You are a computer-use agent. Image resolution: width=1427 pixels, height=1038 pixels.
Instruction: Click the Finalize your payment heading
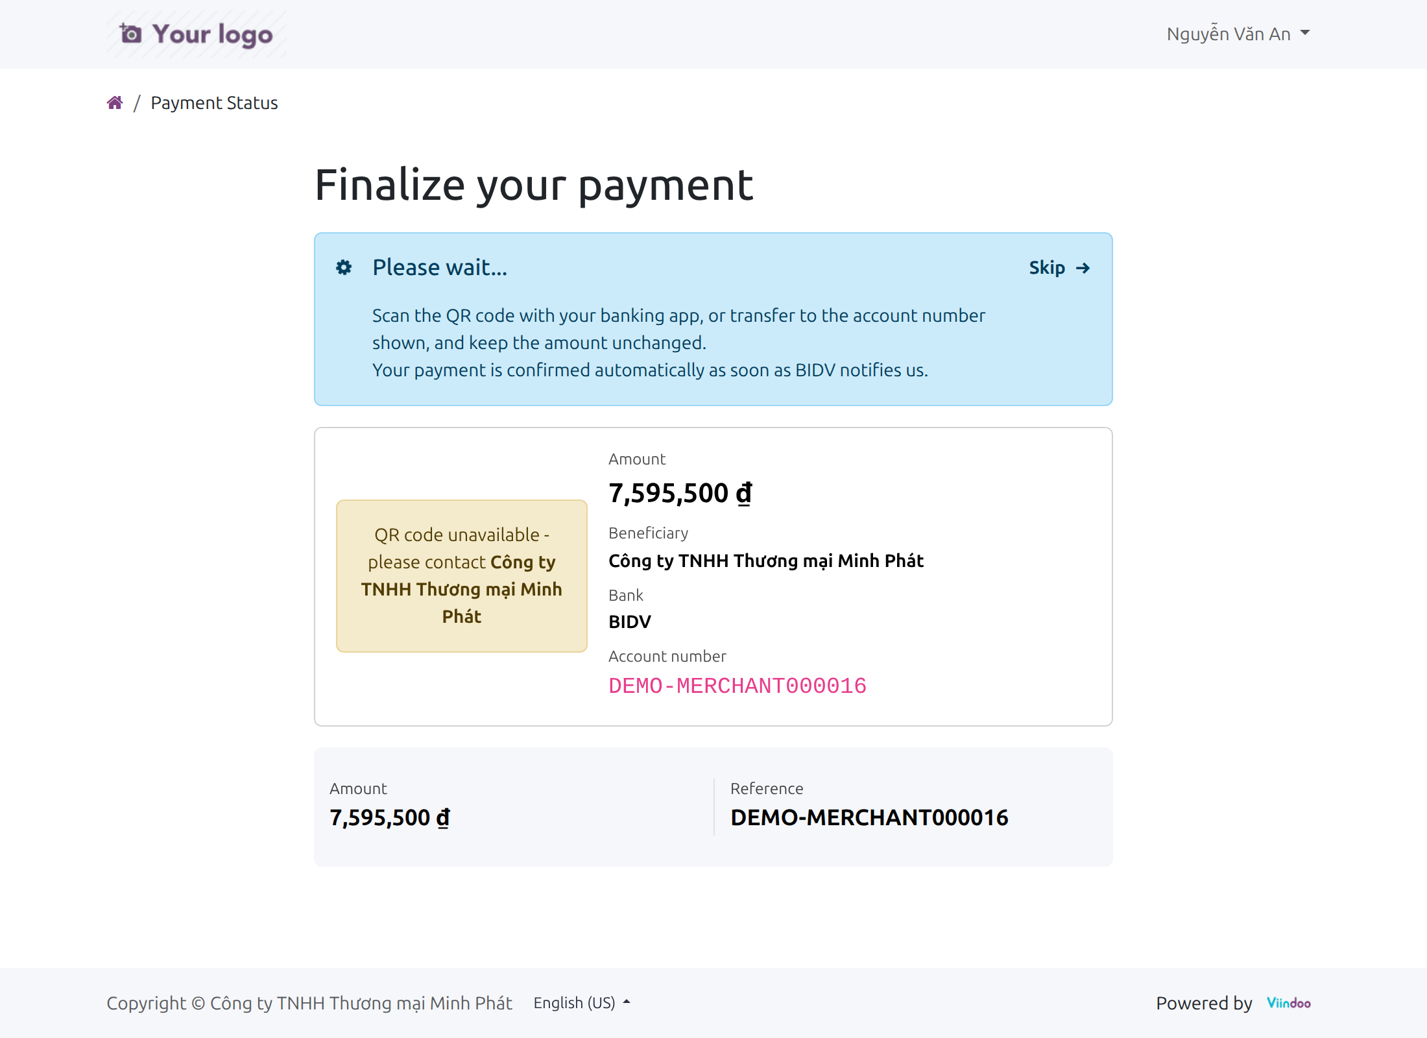pos(534,185)
